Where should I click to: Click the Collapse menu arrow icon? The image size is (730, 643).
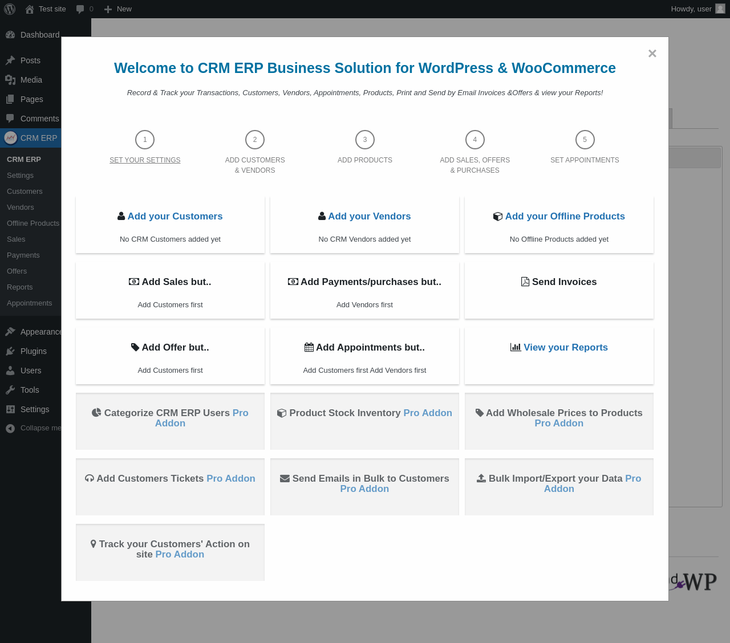pos(10,429)
